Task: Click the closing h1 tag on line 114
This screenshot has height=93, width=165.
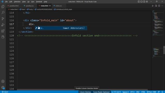Action: 27,13
